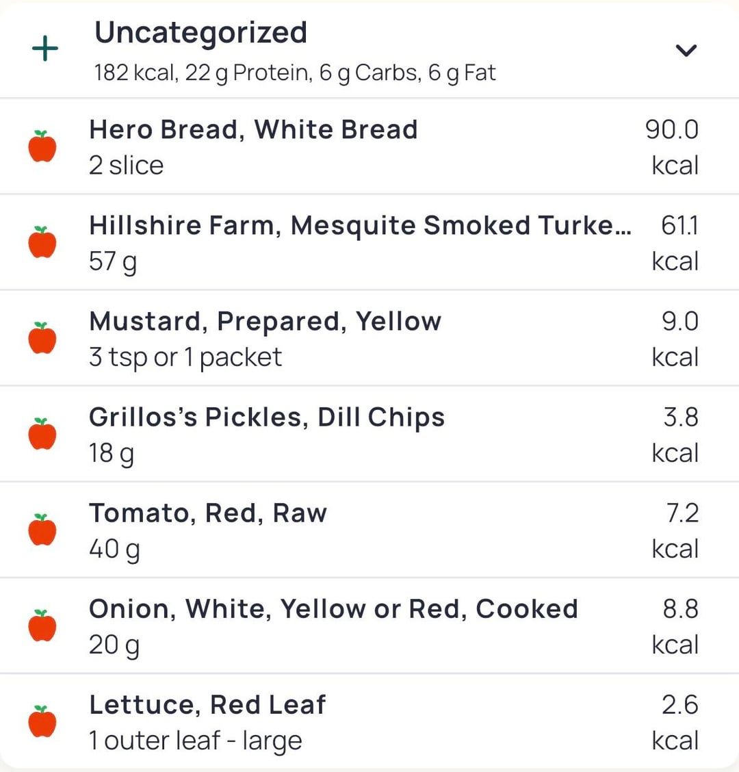This screenshot has height=772, width=739.
Task: Click the apple icon next to Mustard
Action: 42,338
